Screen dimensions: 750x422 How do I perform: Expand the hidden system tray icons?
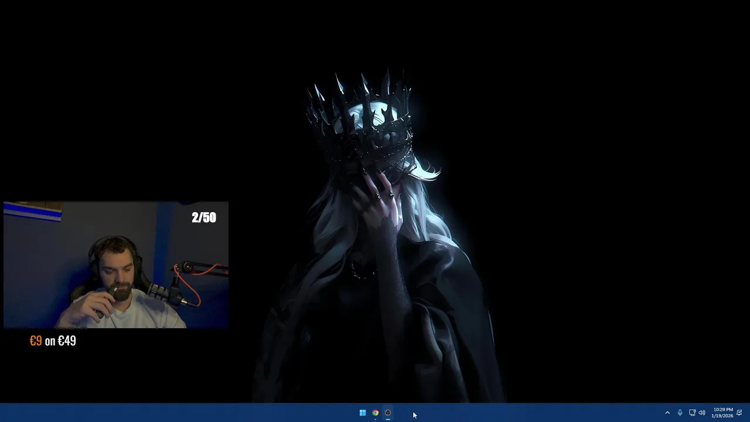pyautogui.click(x=667, y=413)
